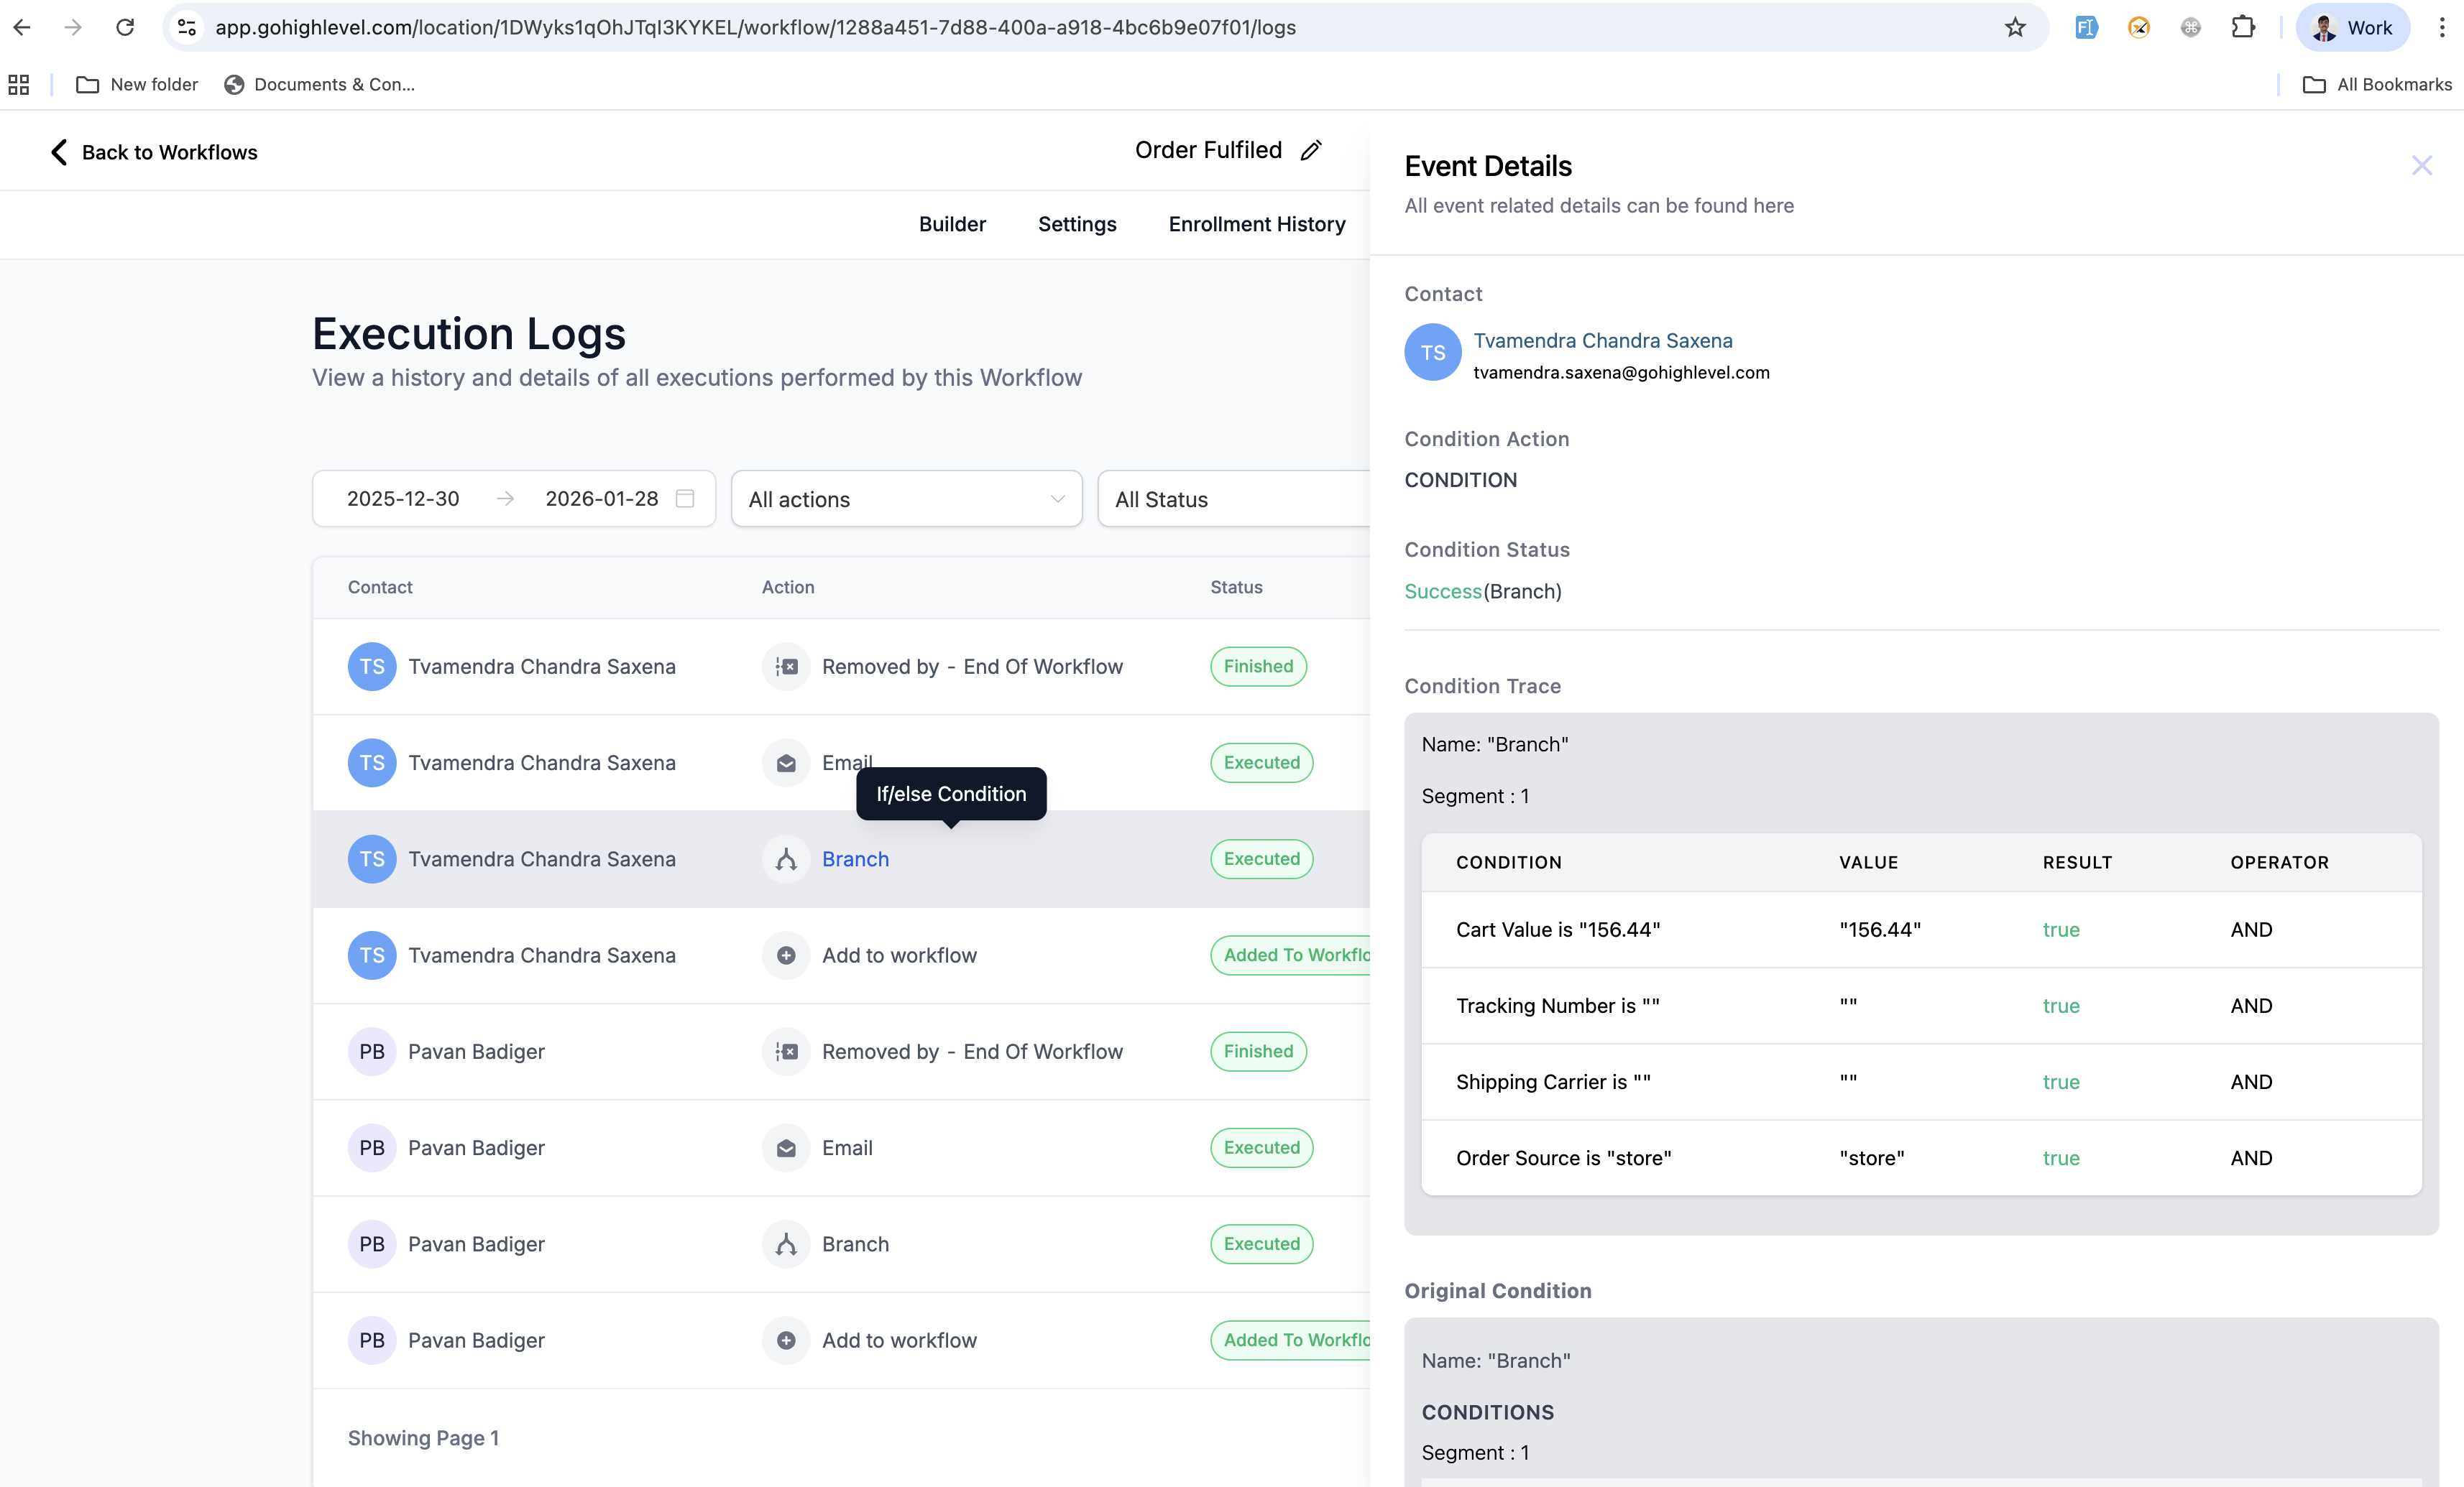
Task: Open the browser Extensions puzzle icon
Action: click(x=2243, y=28)
